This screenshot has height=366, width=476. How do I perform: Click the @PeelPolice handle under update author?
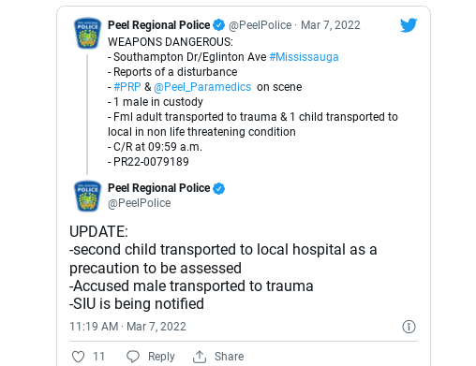[x=140, y=203]
